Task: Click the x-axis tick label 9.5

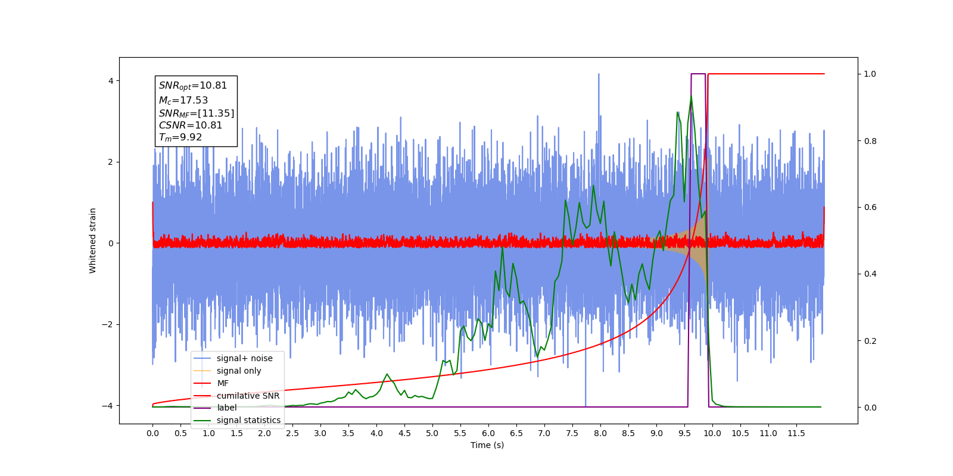Action: coord(684,433)
